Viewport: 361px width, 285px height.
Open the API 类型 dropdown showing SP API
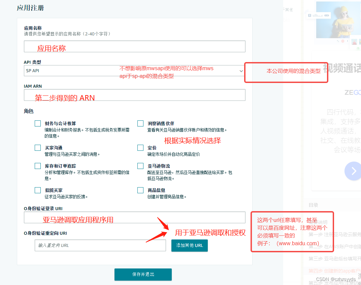pyautogui.click(x=241, y=71)
